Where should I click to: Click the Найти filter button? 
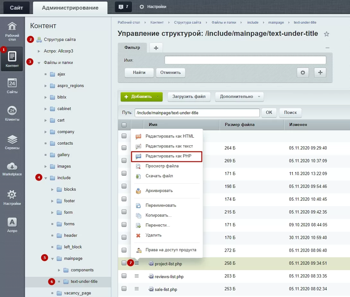(x=139, y=73)
